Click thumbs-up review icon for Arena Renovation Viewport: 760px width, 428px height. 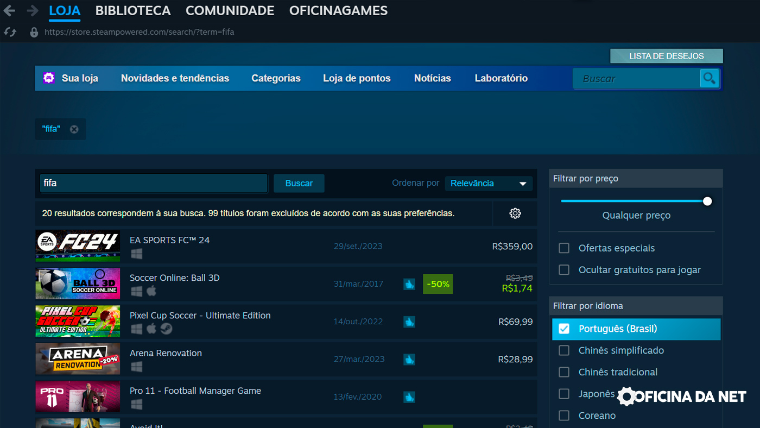(409, 359)
